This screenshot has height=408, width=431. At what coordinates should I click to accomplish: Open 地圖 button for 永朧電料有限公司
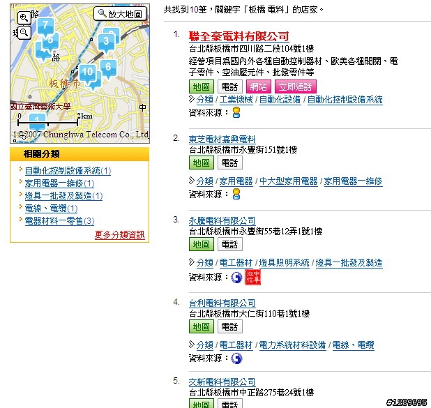[x=202, y=244]
